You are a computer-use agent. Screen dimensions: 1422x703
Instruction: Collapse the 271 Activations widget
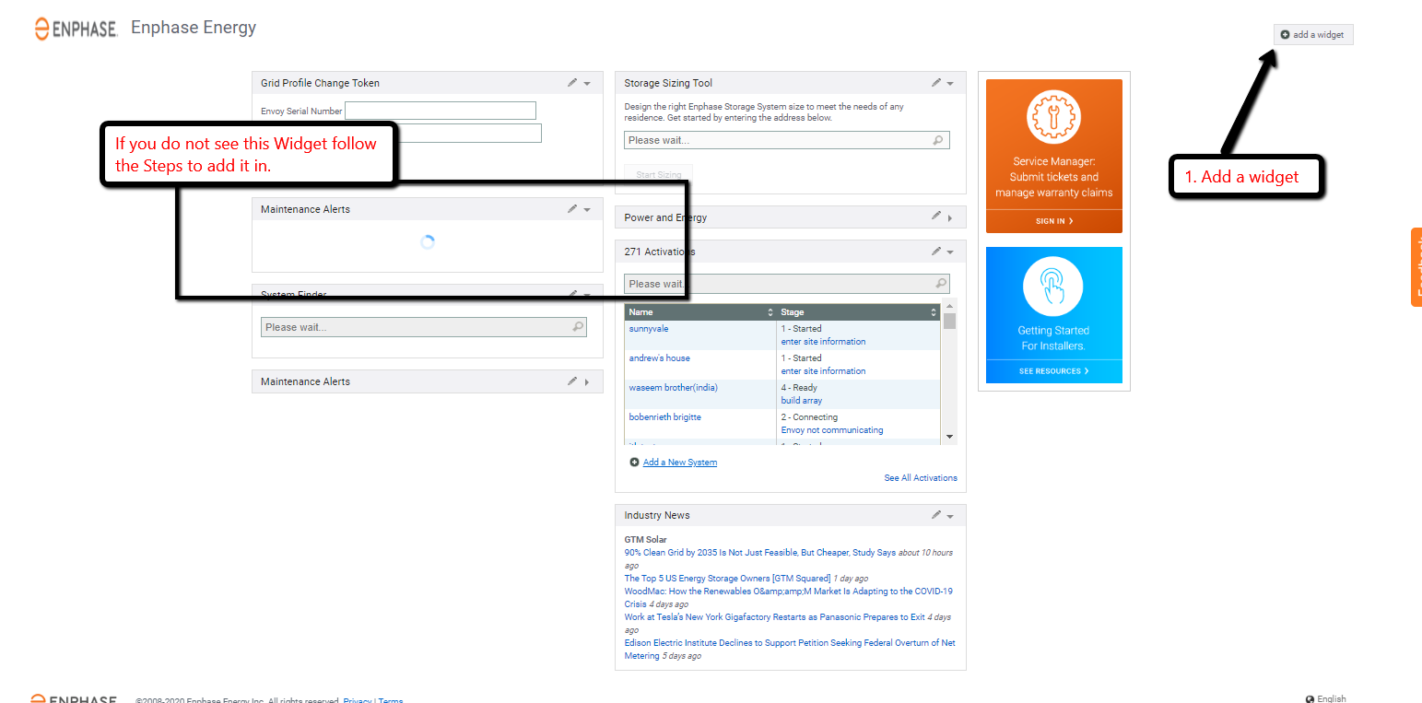[x=950, y=252]
